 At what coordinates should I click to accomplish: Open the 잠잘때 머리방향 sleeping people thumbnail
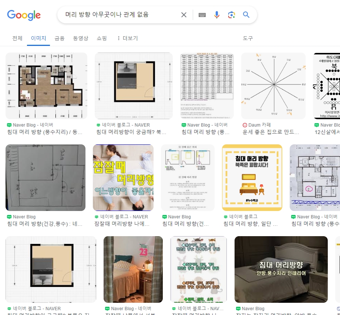point(123,177)
